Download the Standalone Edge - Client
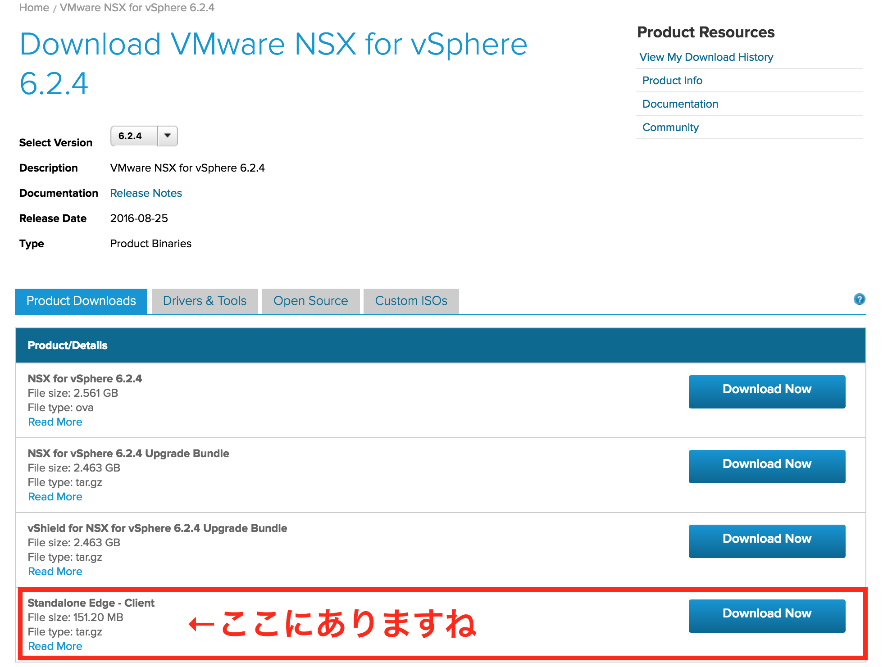The height and width of the screenshot is (667, 883). tap(767, 616)
